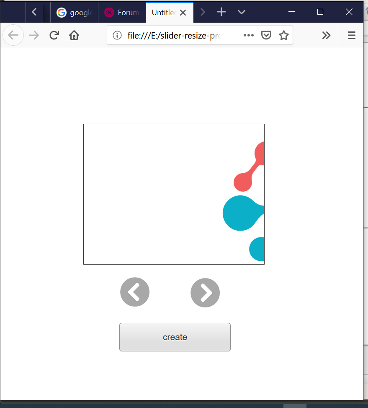Click the previous slide arrow button
Screen dimensions: 368x408
pos(135,292)
